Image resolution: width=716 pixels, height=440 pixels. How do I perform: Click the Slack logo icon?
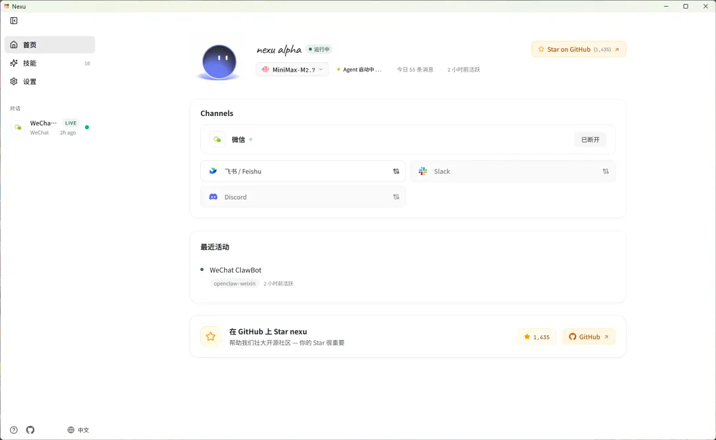tap(423, 171)
